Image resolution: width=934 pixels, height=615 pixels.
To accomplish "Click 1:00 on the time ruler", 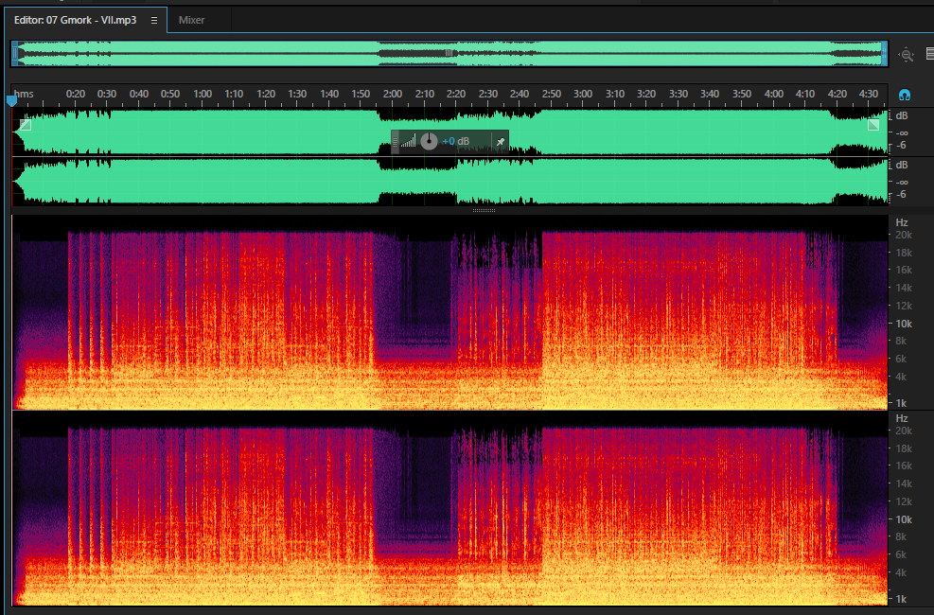I will click(203, 94).
